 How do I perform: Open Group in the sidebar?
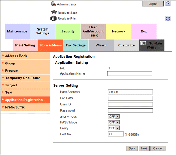25,63
